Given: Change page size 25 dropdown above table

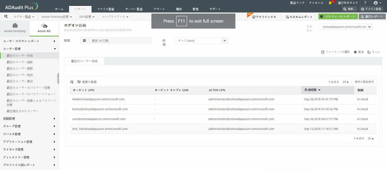Looking at the screenshot, I should point(345,82).
